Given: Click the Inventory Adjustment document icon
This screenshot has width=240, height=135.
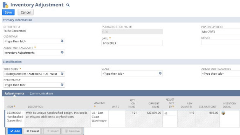Looking at the screenshot, I should (x=6, y=5).
